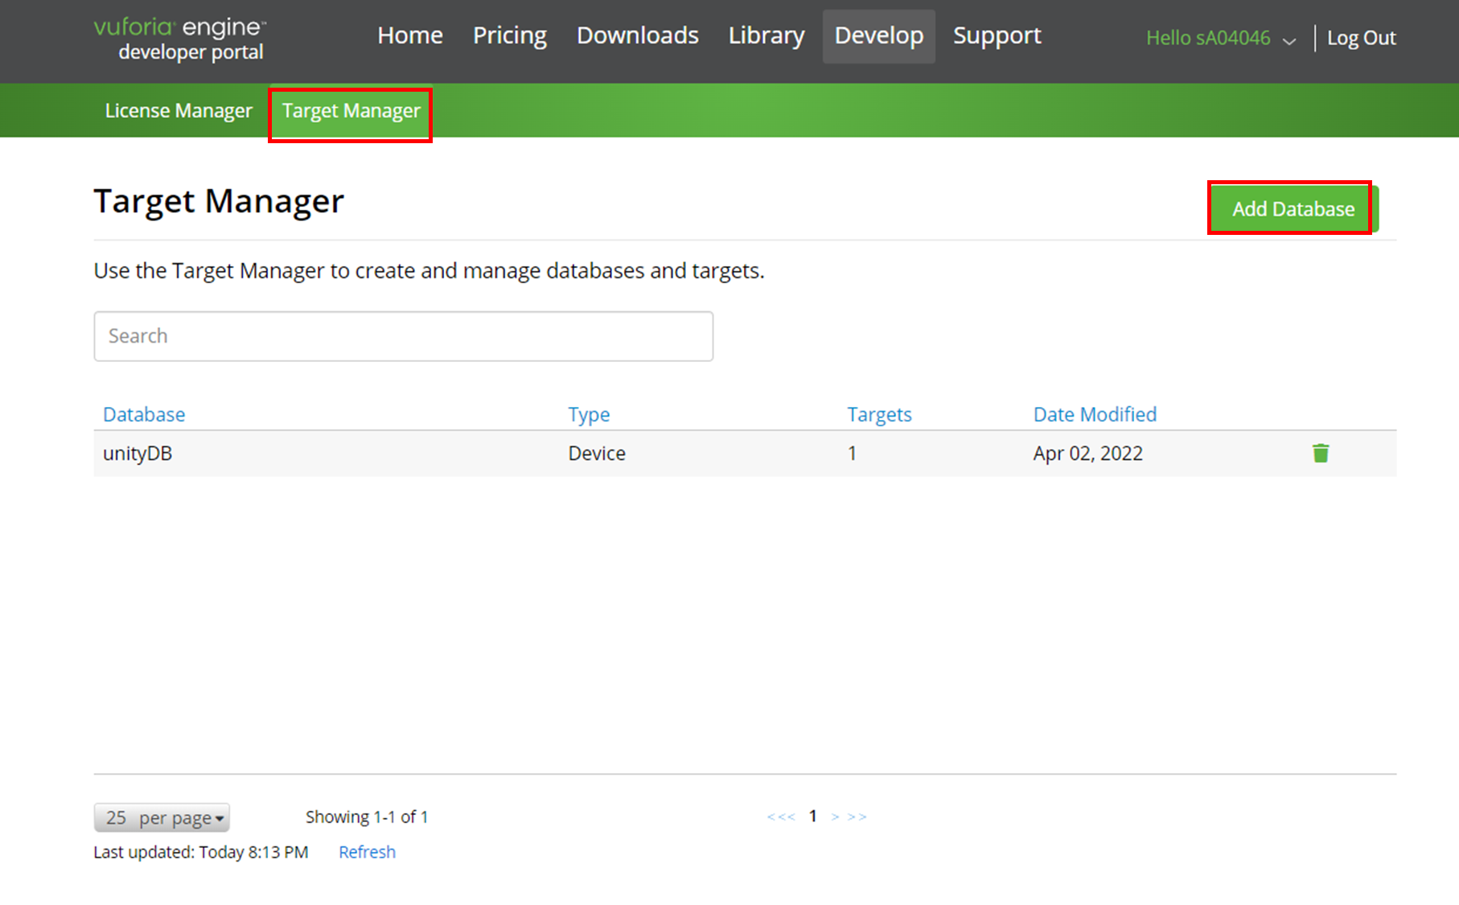
Task: Click the Vuforia engine developer portal logo
Action: [180, 39]
